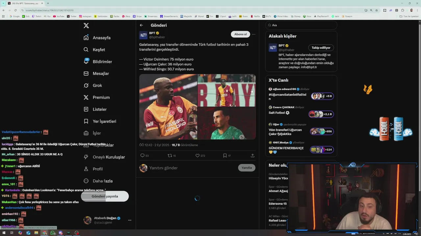This screenshot has width=421, height=236.
Task: Open Anasayfa (Home) in sidebar
Action: click(x=97, y=38)
